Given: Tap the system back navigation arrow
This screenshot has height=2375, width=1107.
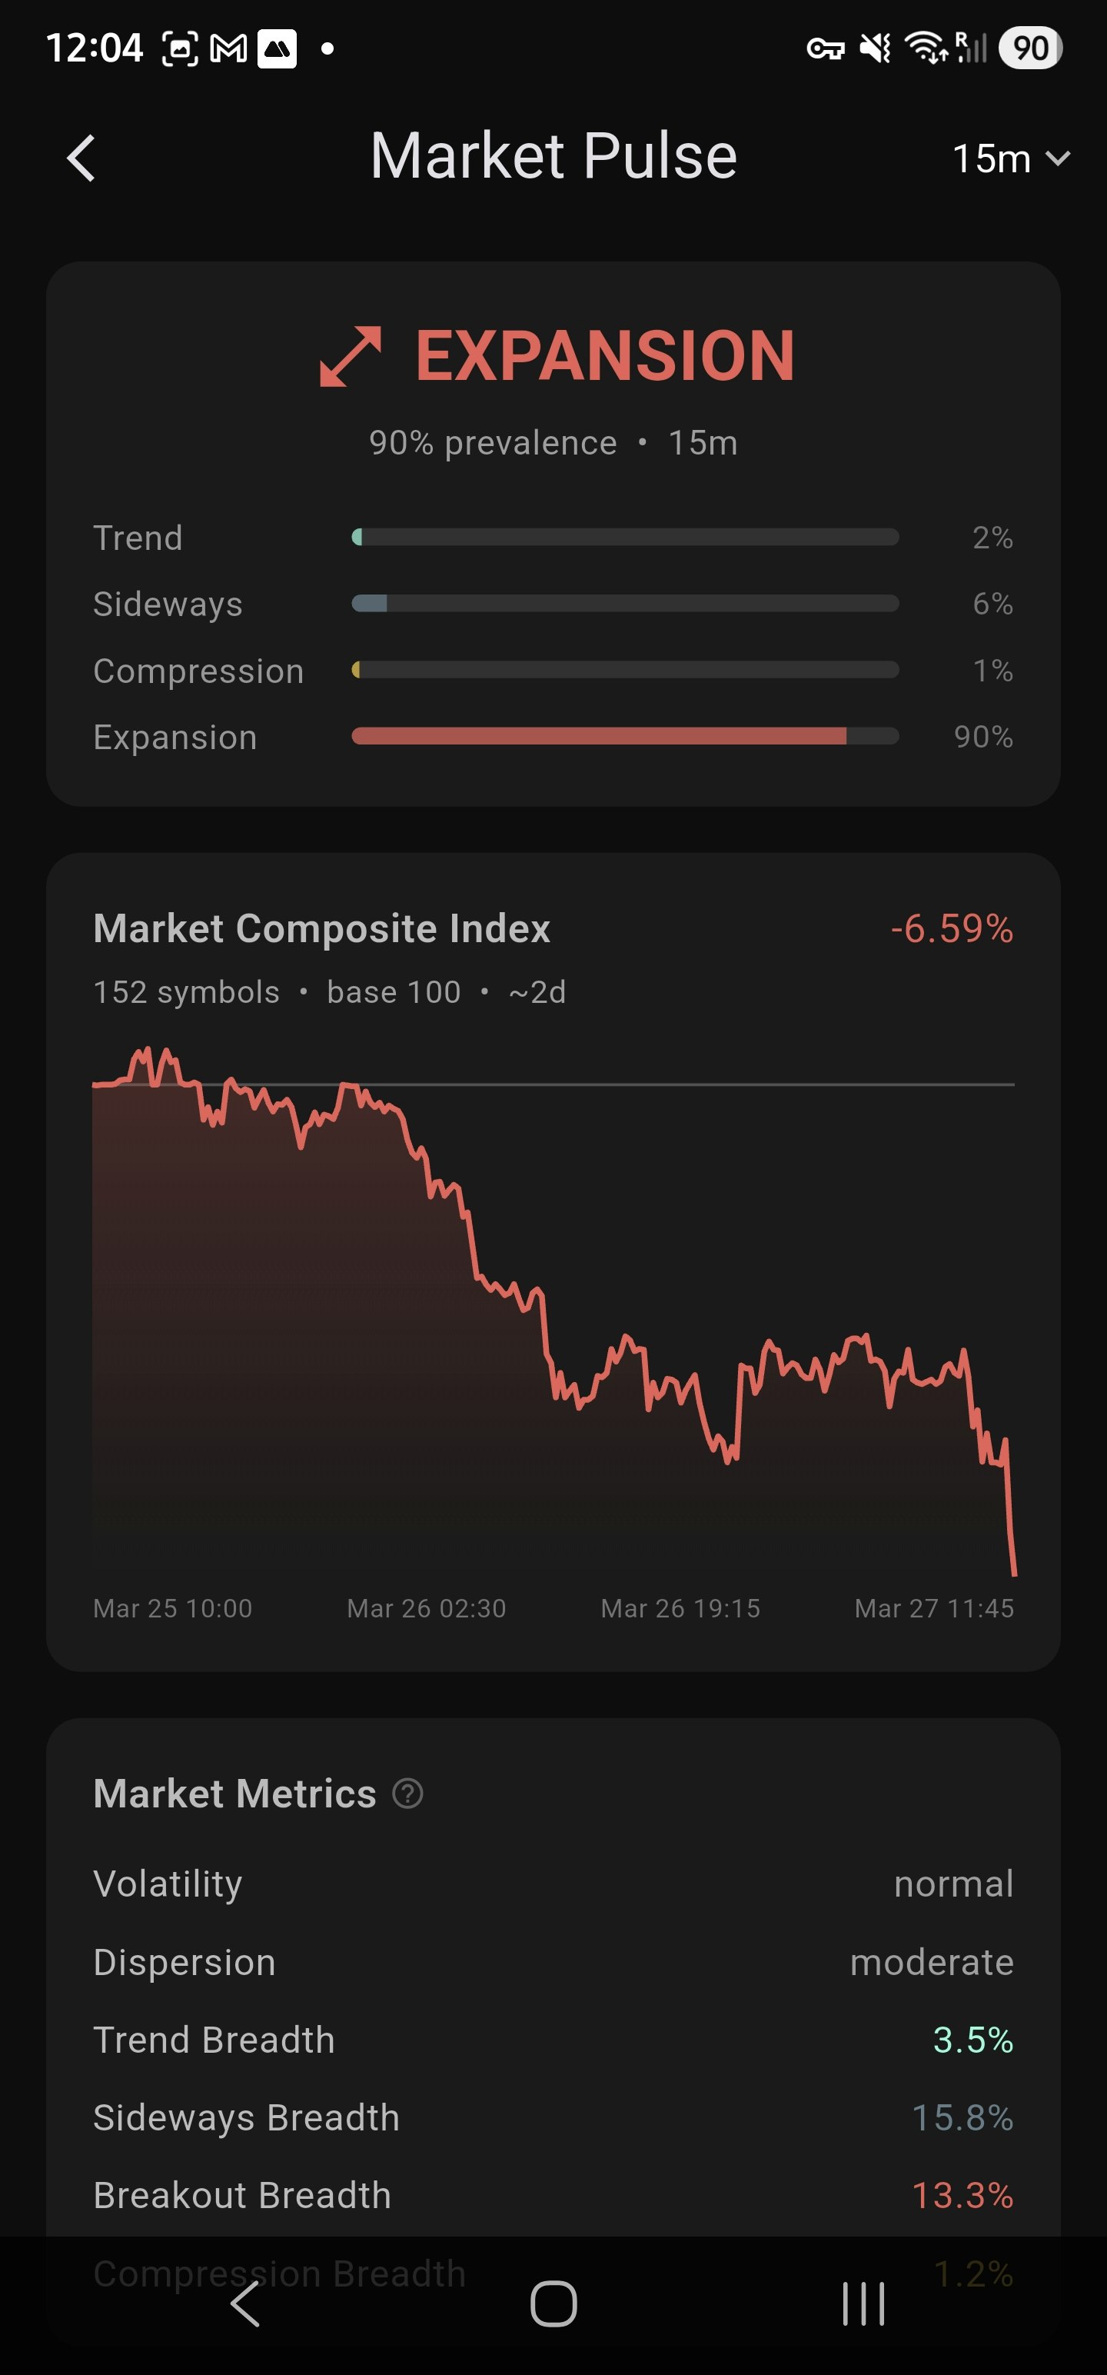Looking at the screenshot, I should [245, 2304].
